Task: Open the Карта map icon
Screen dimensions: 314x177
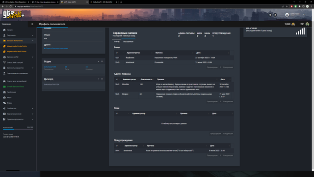Action: (4, 97)
